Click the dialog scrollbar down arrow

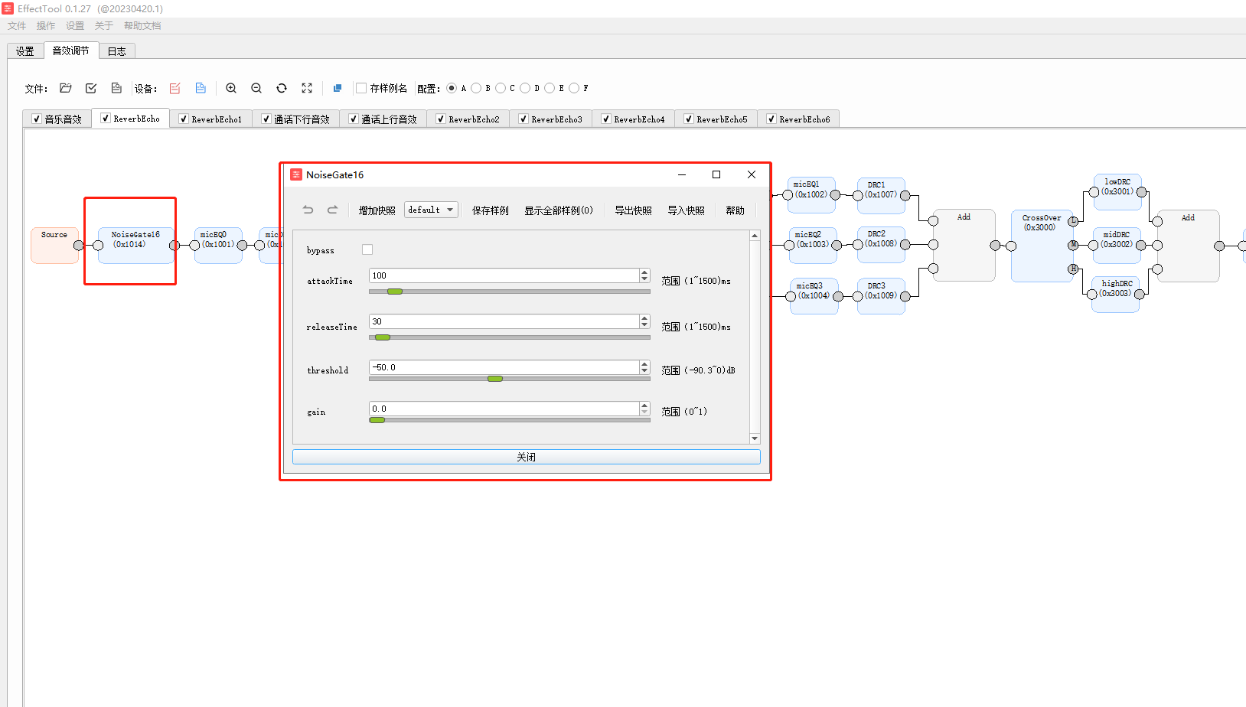[755, 438]
